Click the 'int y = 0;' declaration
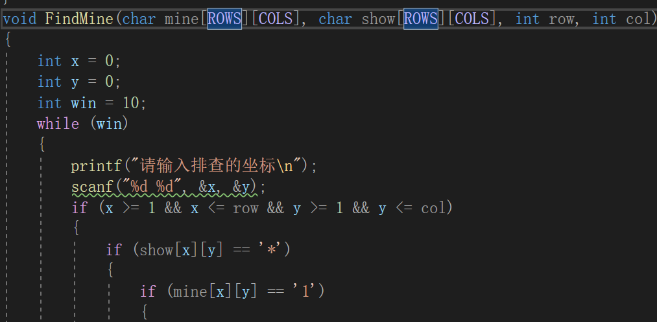This screenshot has height=322, width=657. (79, 82)
